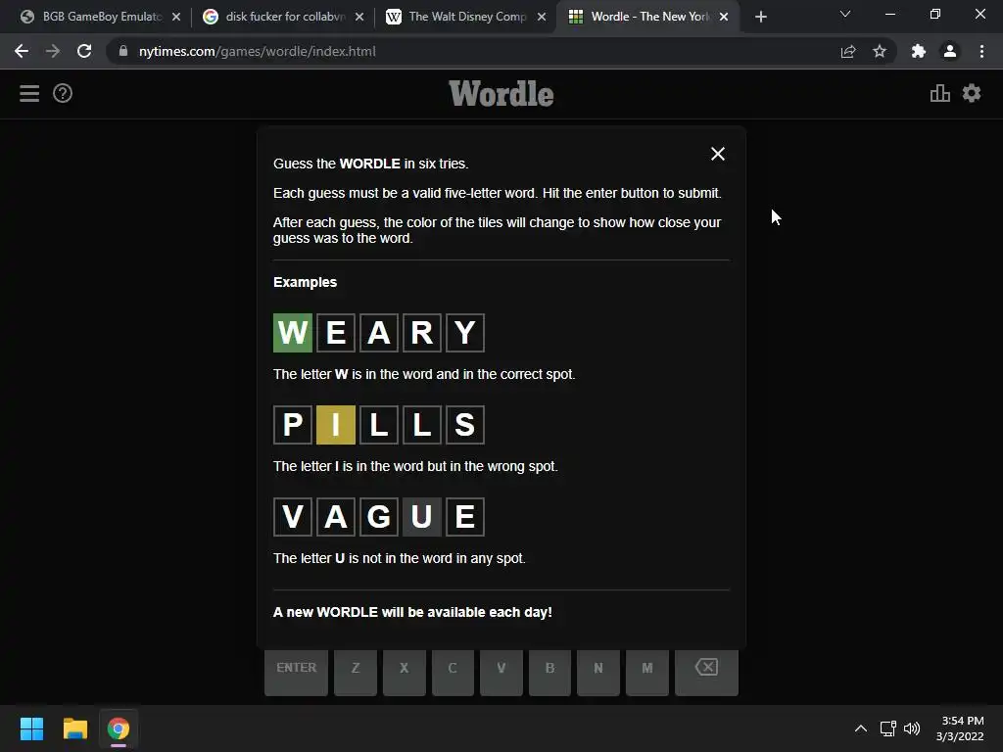This screenshot has height=752, width=1003.
Task: Open the Chrome profile avatar
Action: (950, 51)
